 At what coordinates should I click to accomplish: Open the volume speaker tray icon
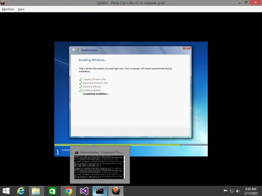[x=238, y=191]
